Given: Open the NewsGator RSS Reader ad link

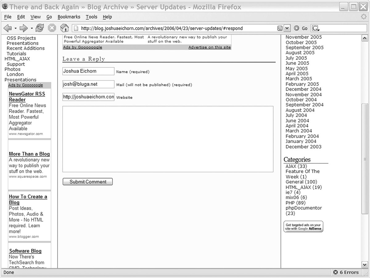Looking at the screenshot, I should 27,97.
